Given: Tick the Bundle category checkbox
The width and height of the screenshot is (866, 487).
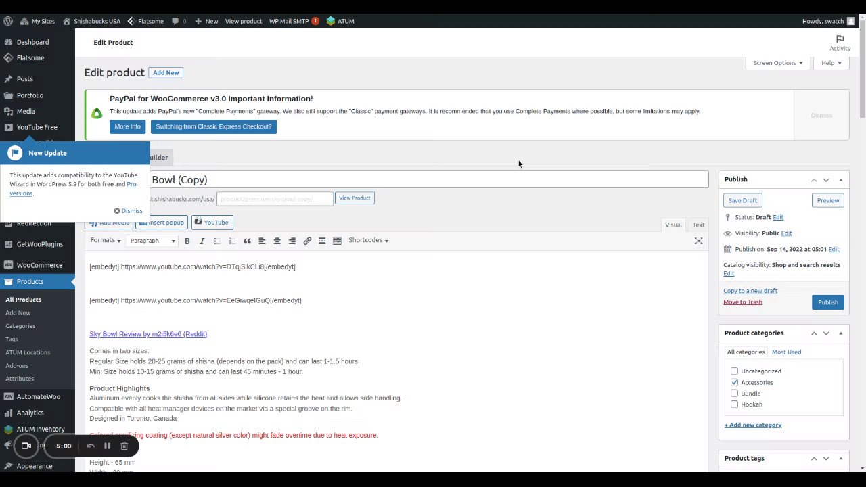Looking at the screenshot, I should (x=734, y=394).
